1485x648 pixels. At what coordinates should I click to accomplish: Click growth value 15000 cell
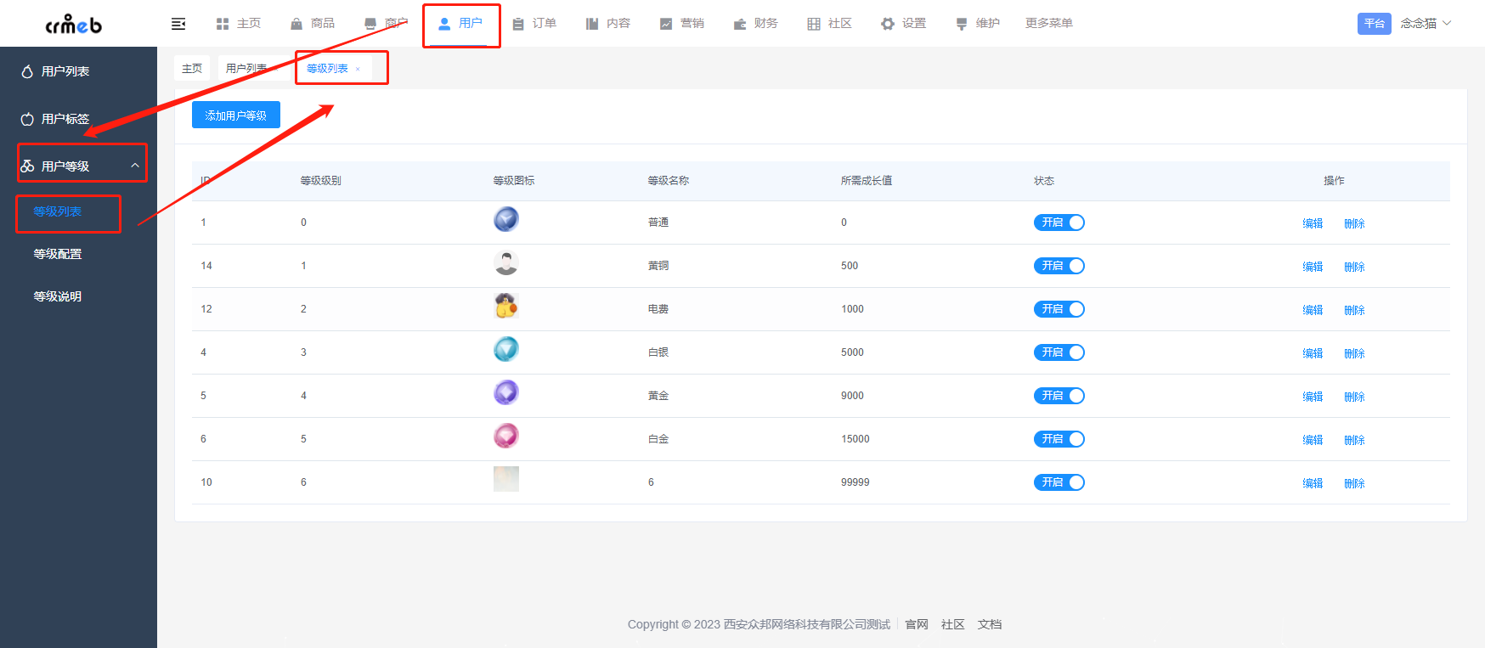(855, 439)
